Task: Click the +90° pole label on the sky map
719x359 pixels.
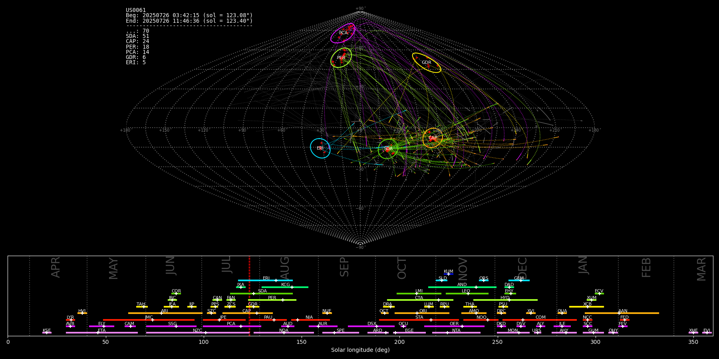Action: click(360, 9)
